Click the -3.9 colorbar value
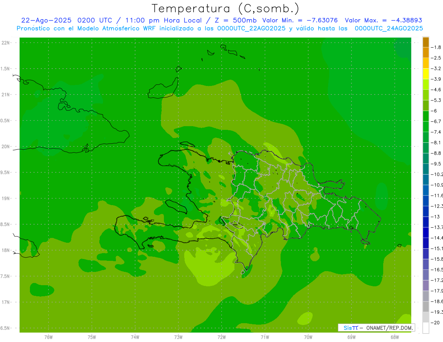The height and width of the screenshot is (342, 443). click(436, 79)
